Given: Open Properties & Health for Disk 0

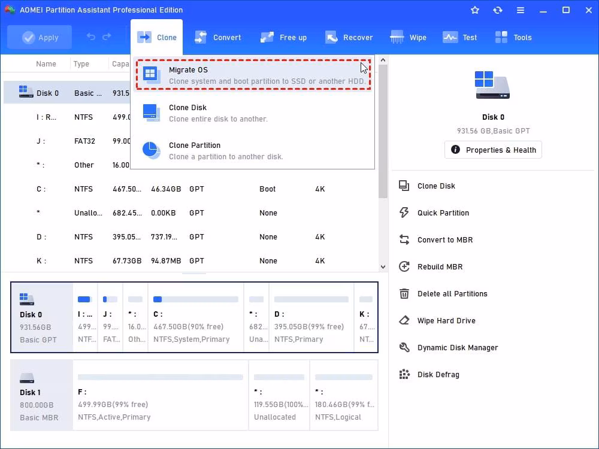Looking at the screenshot, I should coord(493,150).
